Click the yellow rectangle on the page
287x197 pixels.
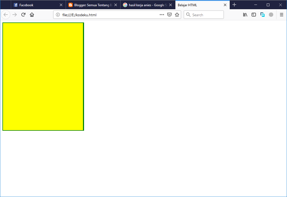point(43,77)
